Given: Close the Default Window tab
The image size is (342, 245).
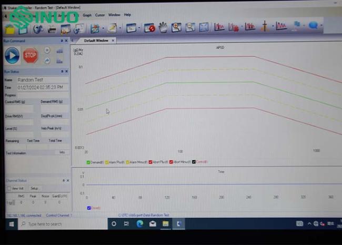Looking at the screenshot, I should [113, 41].
